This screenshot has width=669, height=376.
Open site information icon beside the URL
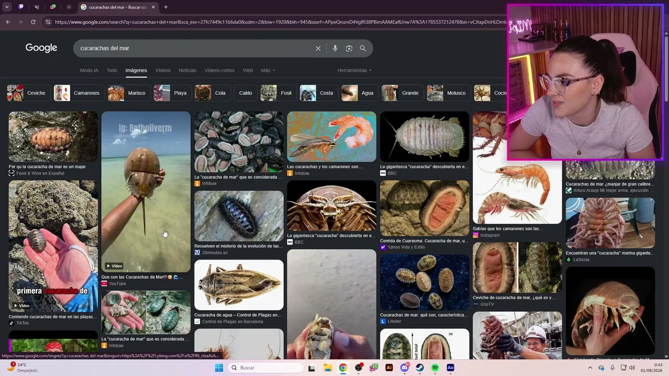(x=48, y=22)
